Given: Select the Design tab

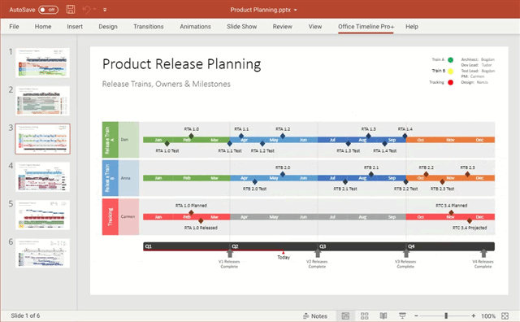Looking at the screenshot, I should point(108,27).
